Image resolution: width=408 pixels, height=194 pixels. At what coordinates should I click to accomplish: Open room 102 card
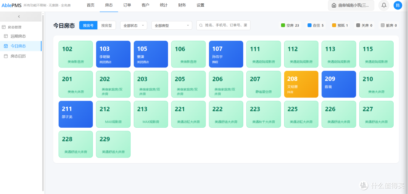(x=76, y=54)
